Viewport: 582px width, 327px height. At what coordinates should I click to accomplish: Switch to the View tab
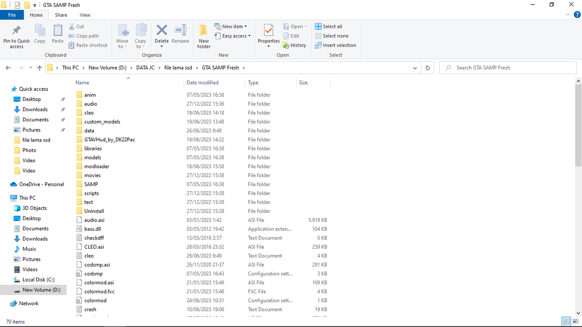[85, 15]
